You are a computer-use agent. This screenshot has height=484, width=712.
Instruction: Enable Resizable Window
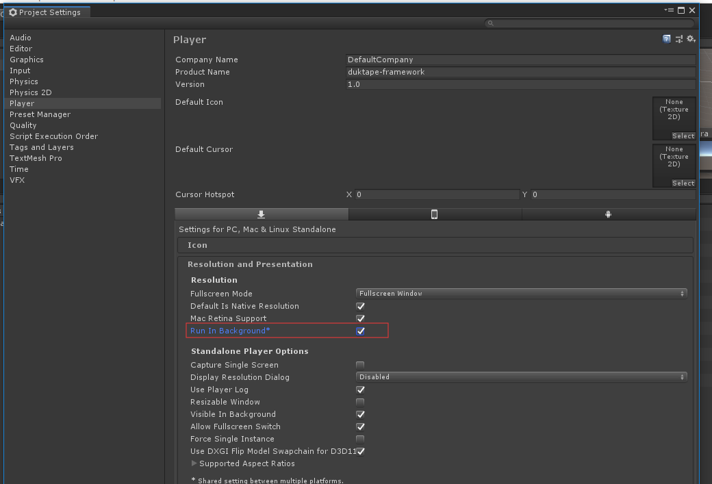[361, 402]
